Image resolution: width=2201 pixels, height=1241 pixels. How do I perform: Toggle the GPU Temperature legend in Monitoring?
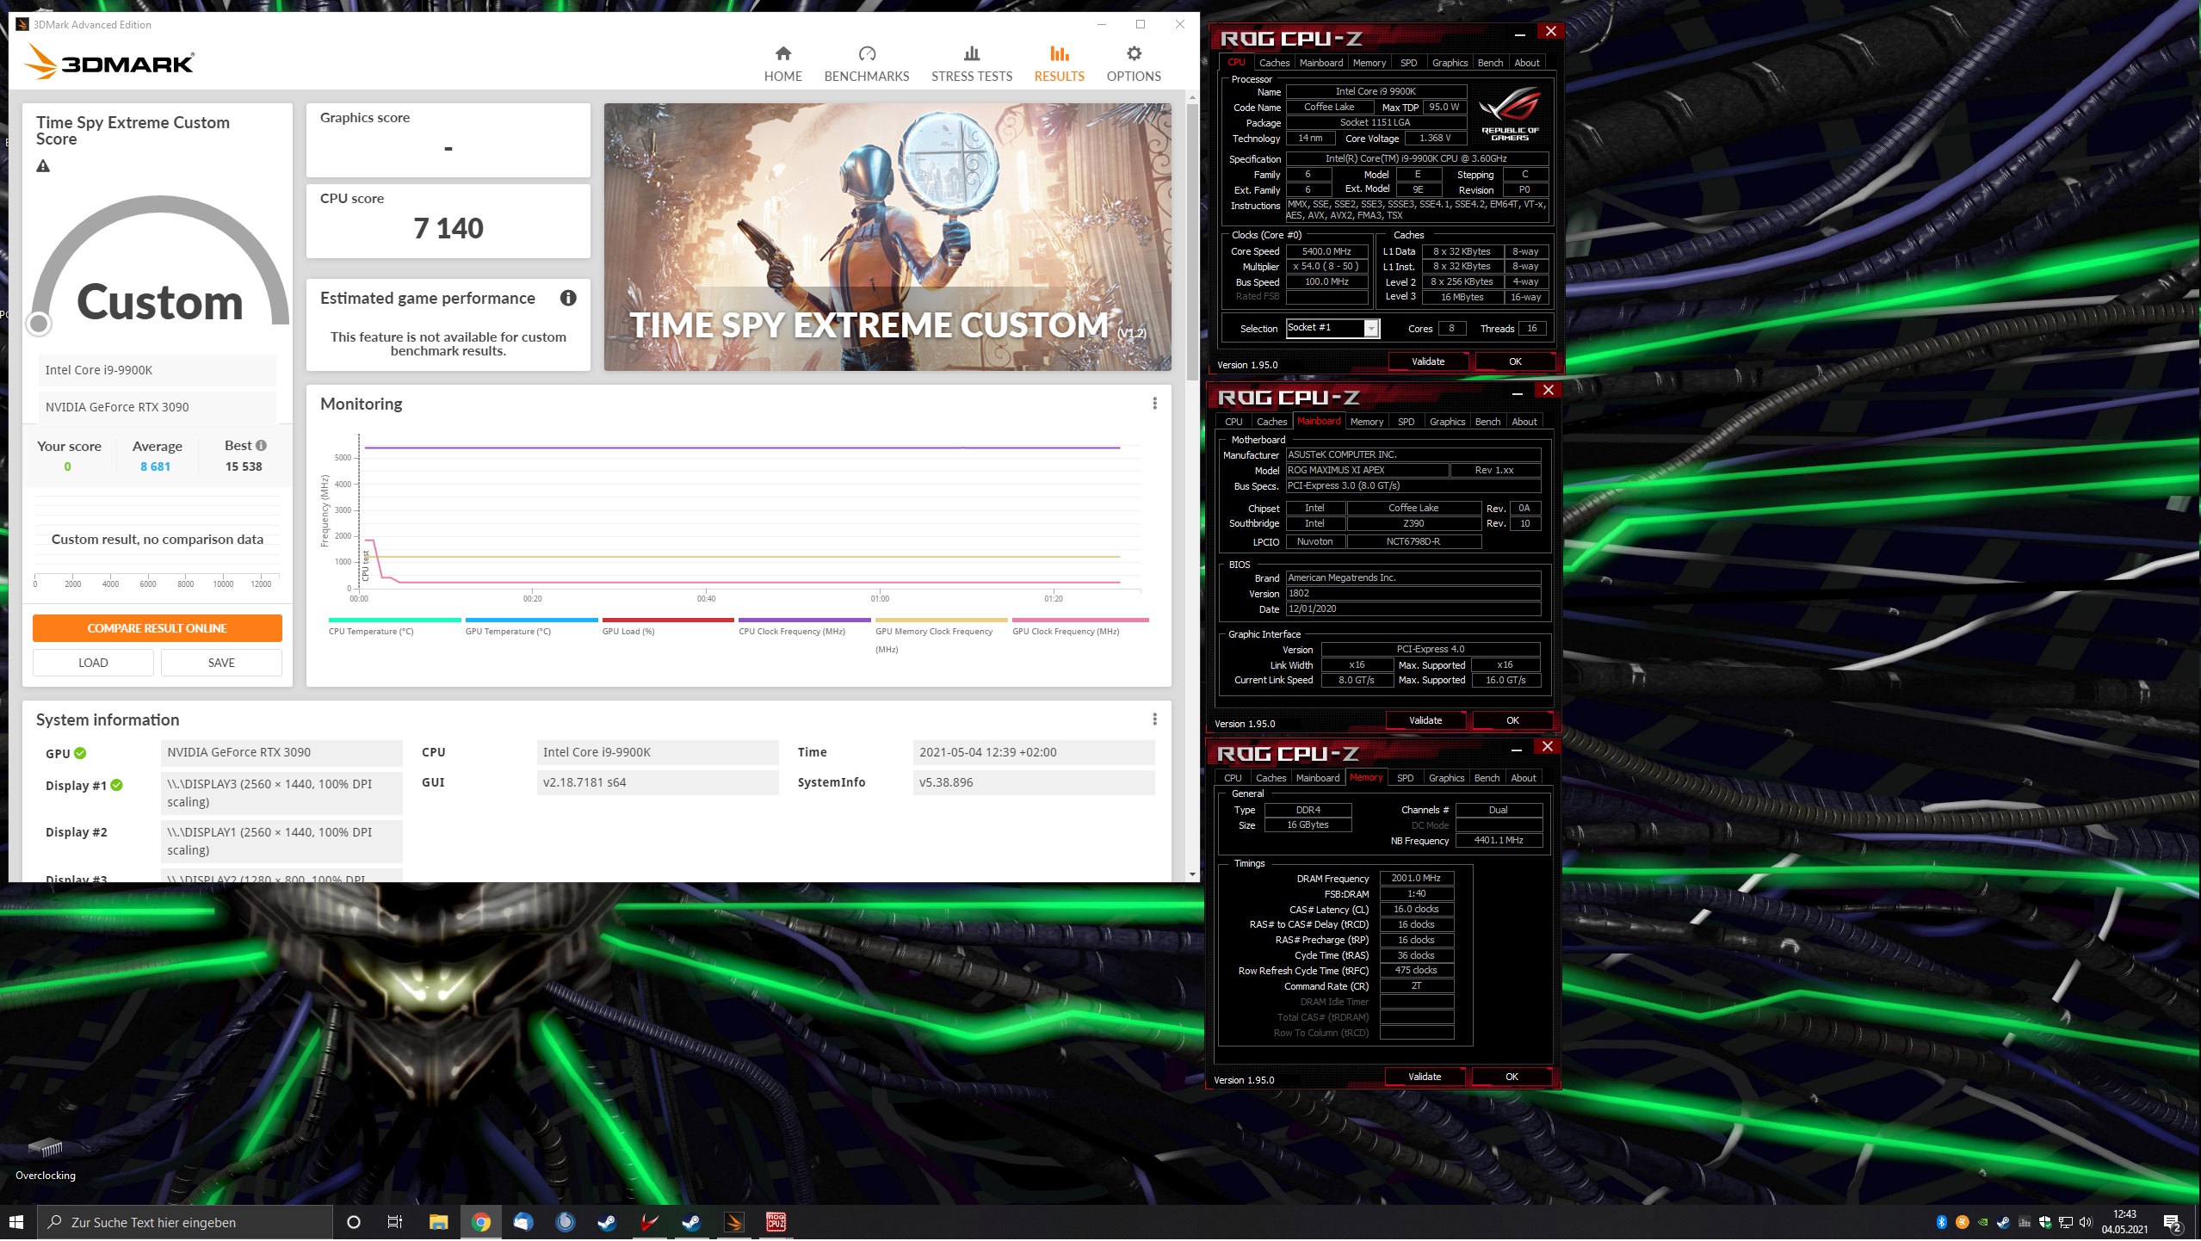coord(531,627)
